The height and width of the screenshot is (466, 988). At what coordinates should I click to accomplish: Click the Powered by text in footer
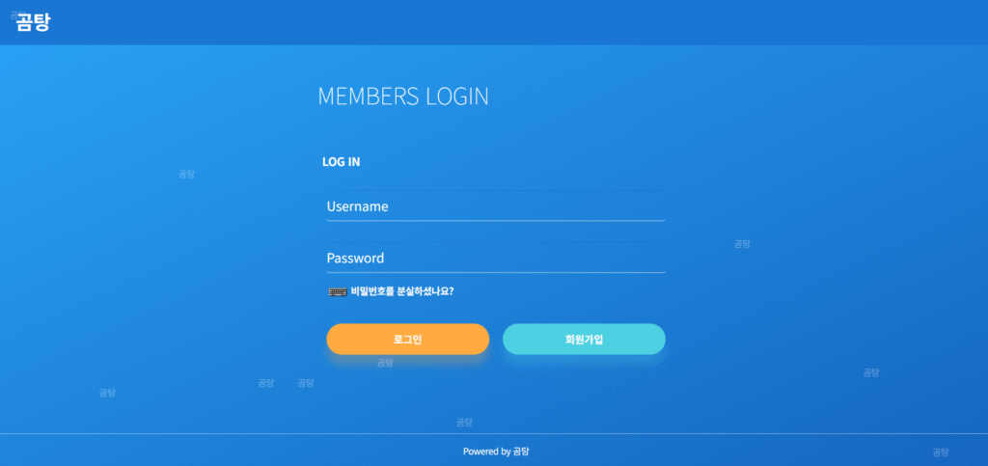[486, 451]
